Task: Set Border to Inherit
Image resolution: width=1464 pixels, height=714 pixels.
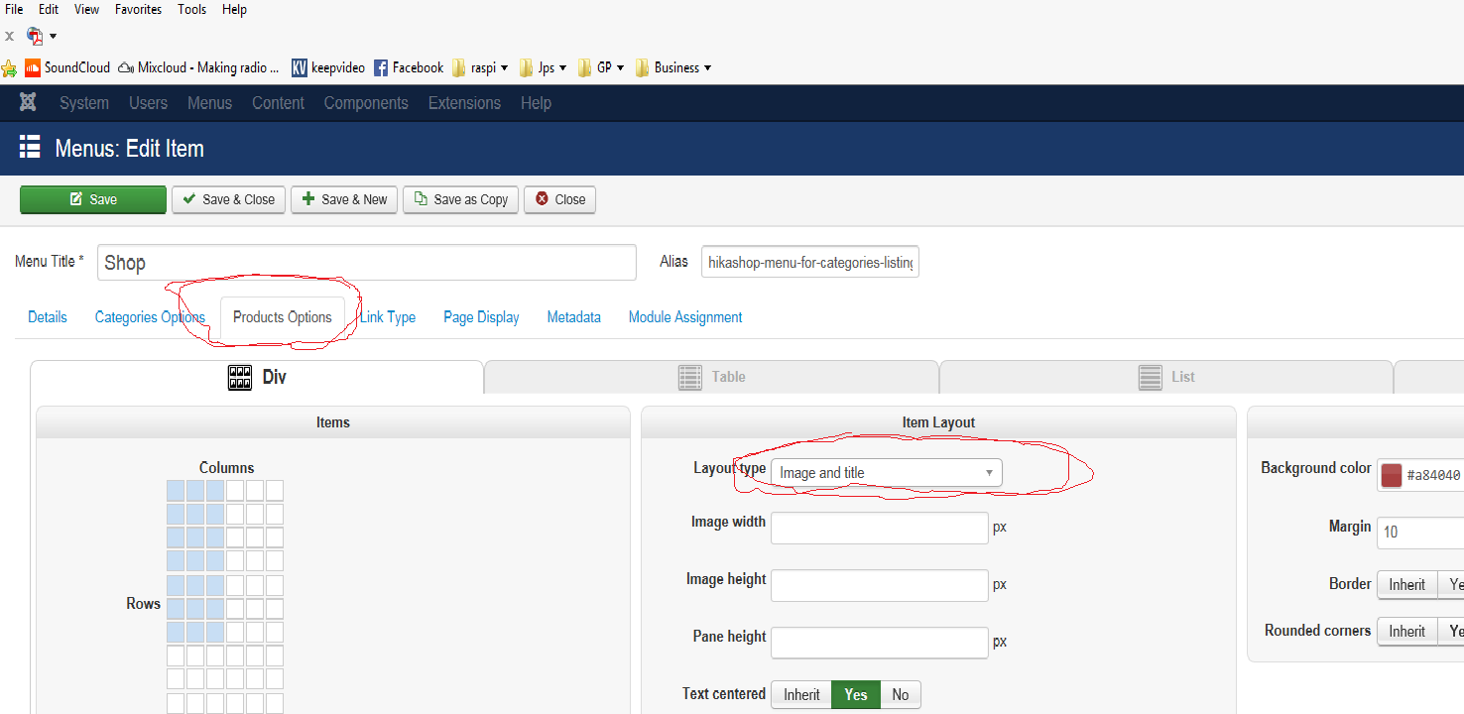Action: point(1406,585)
